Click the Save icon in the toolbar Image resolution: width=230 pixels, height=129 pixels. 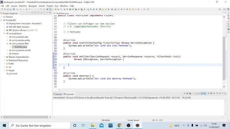[8, 9]
